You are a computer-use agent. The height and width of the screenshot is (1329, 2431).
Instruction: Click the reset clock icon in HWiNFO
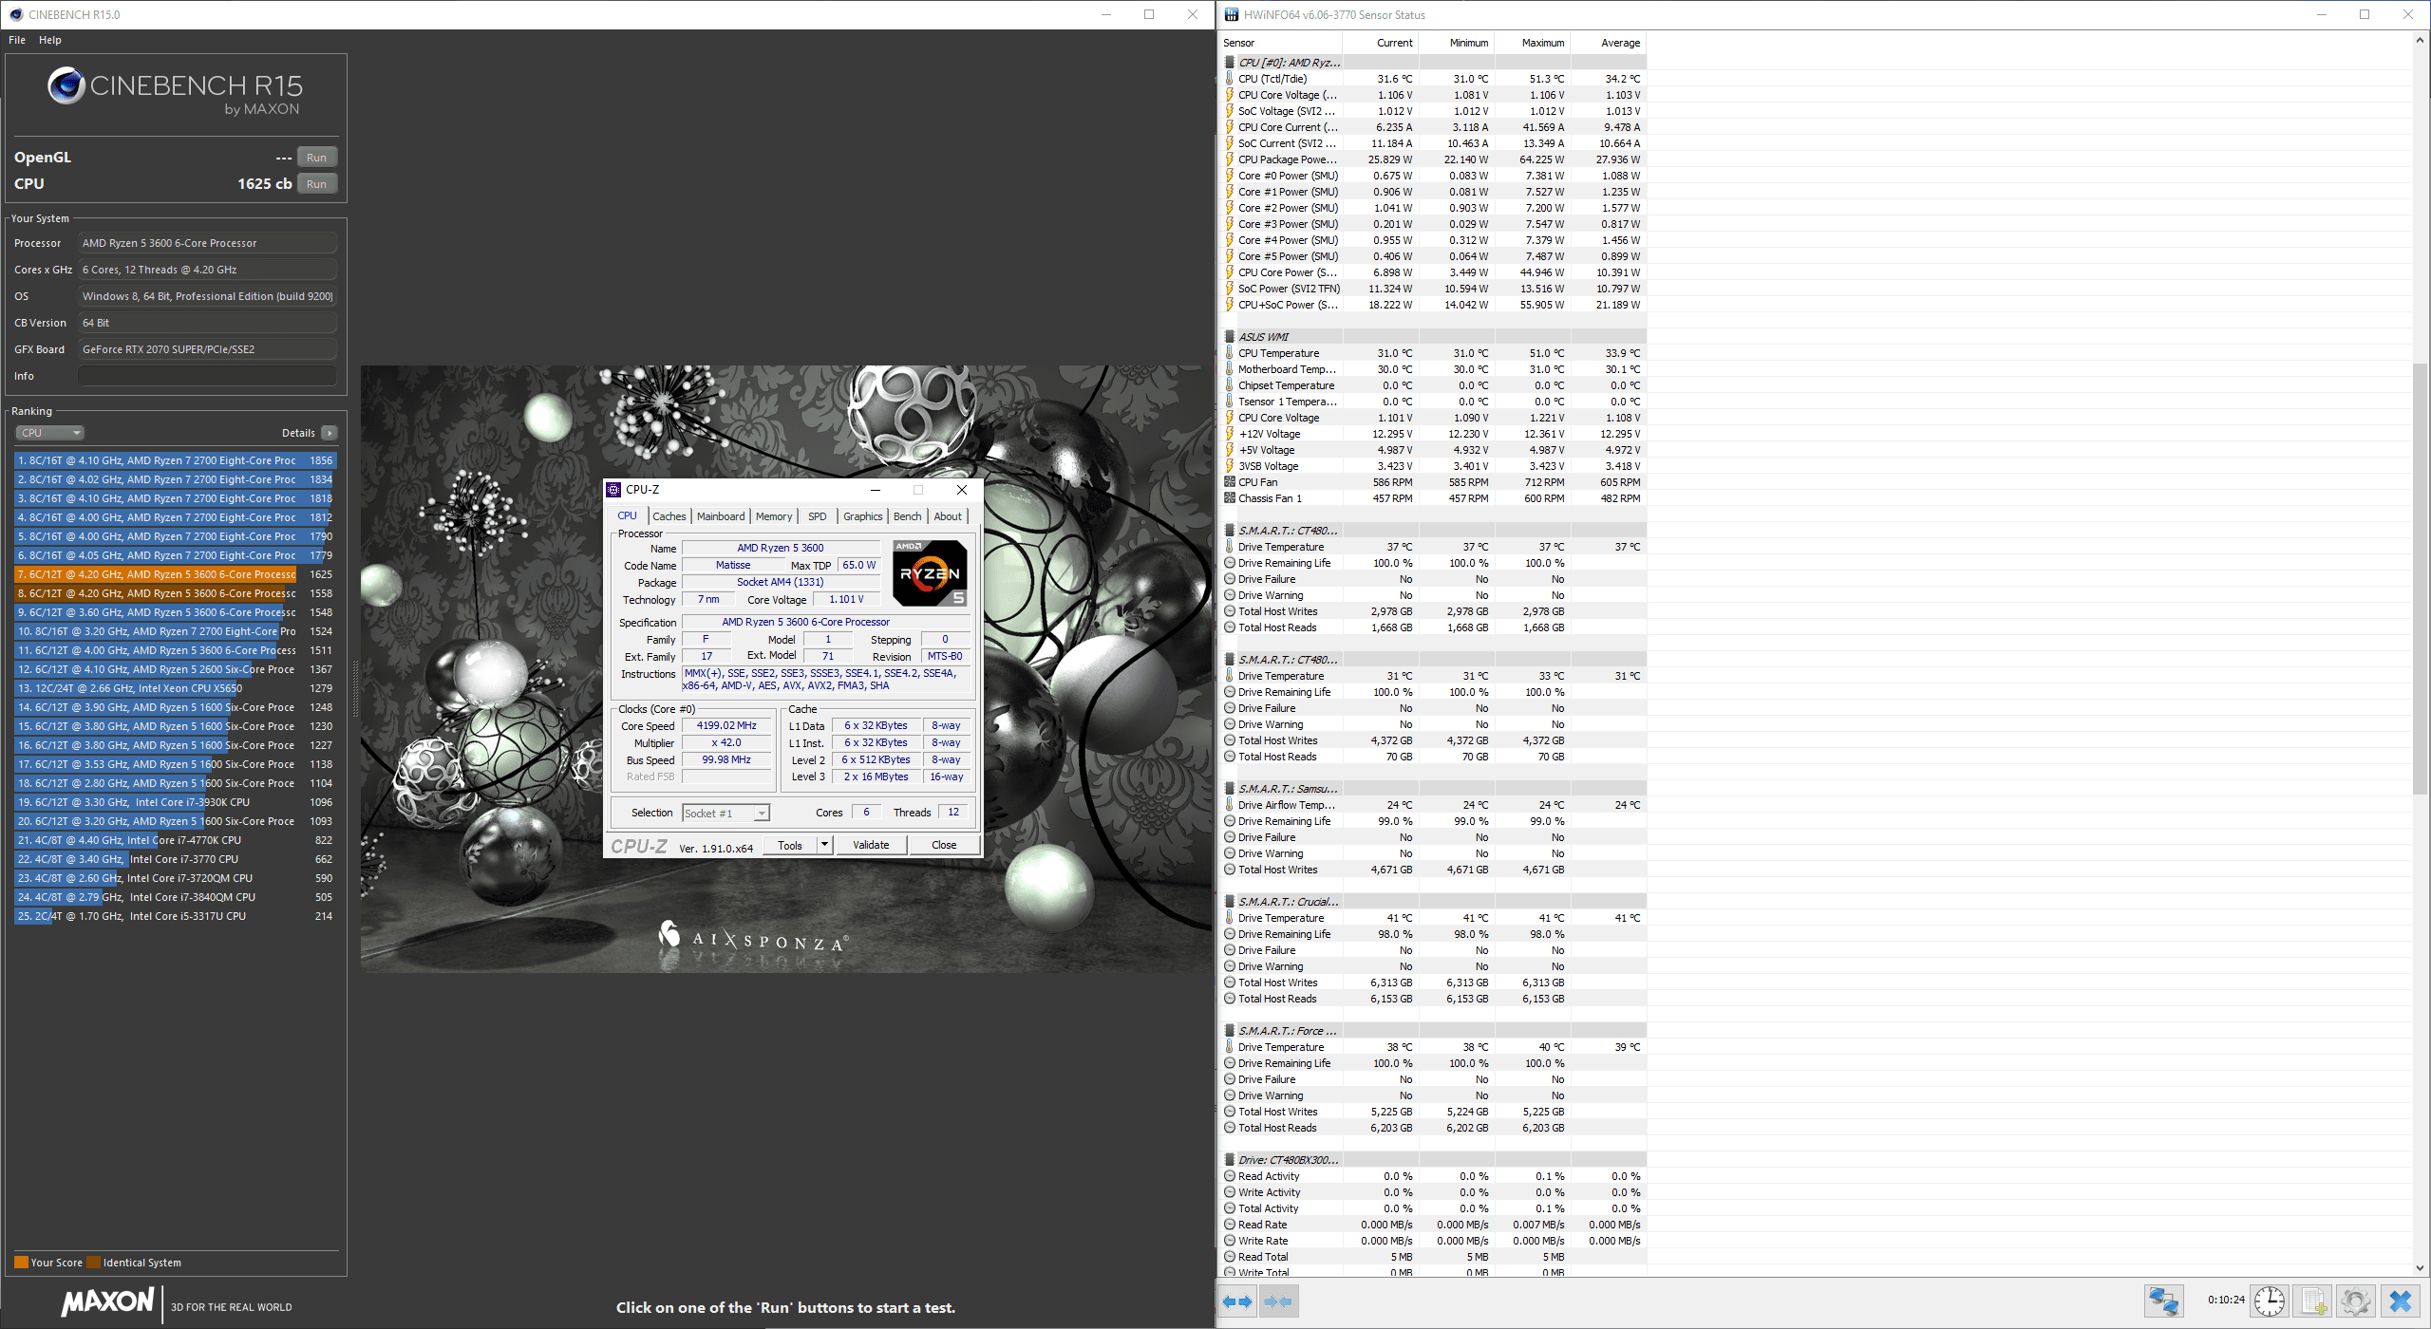coord(2270,1301)
